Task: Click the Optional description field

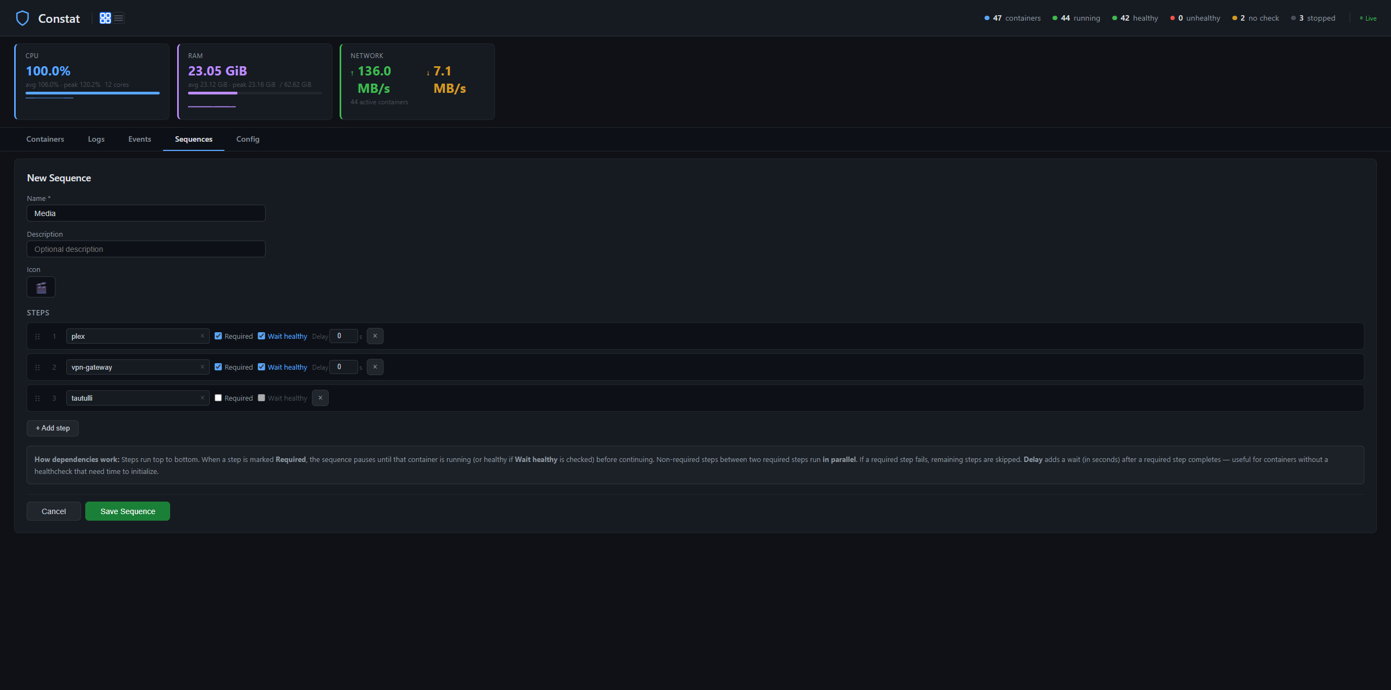Action: [146, 249]
